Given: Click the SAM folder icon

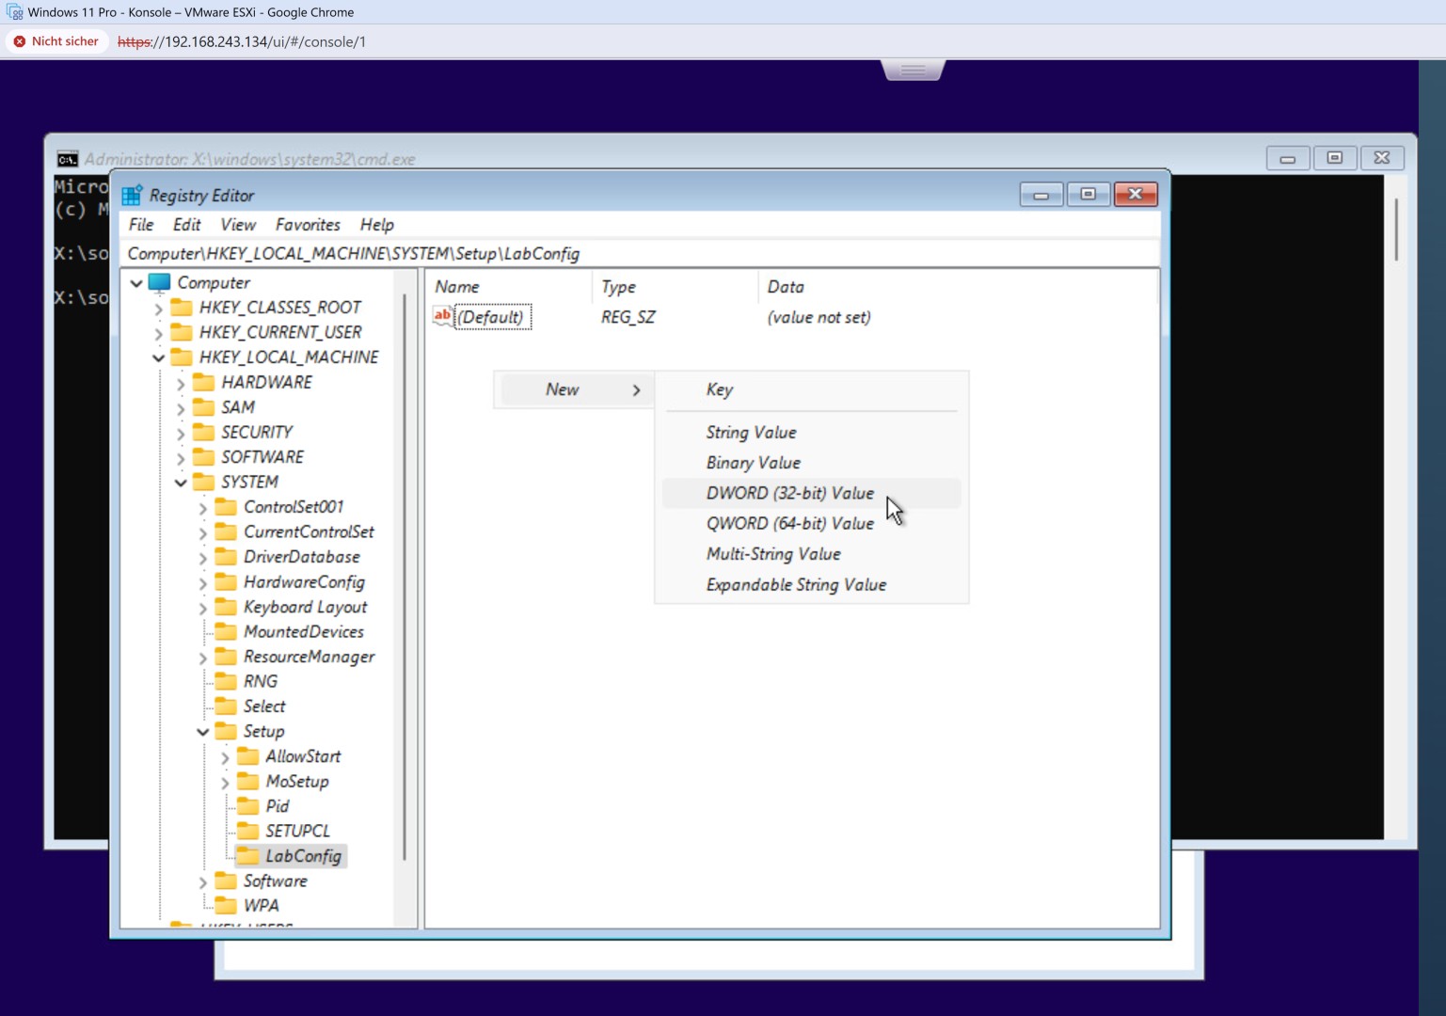Looking at the screenshot, I should coord(203,407).
